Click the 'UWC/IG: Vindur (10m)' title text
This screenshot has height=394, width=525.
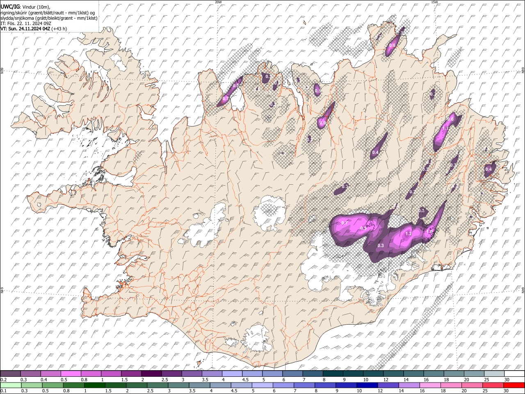[x=25, y=7]
